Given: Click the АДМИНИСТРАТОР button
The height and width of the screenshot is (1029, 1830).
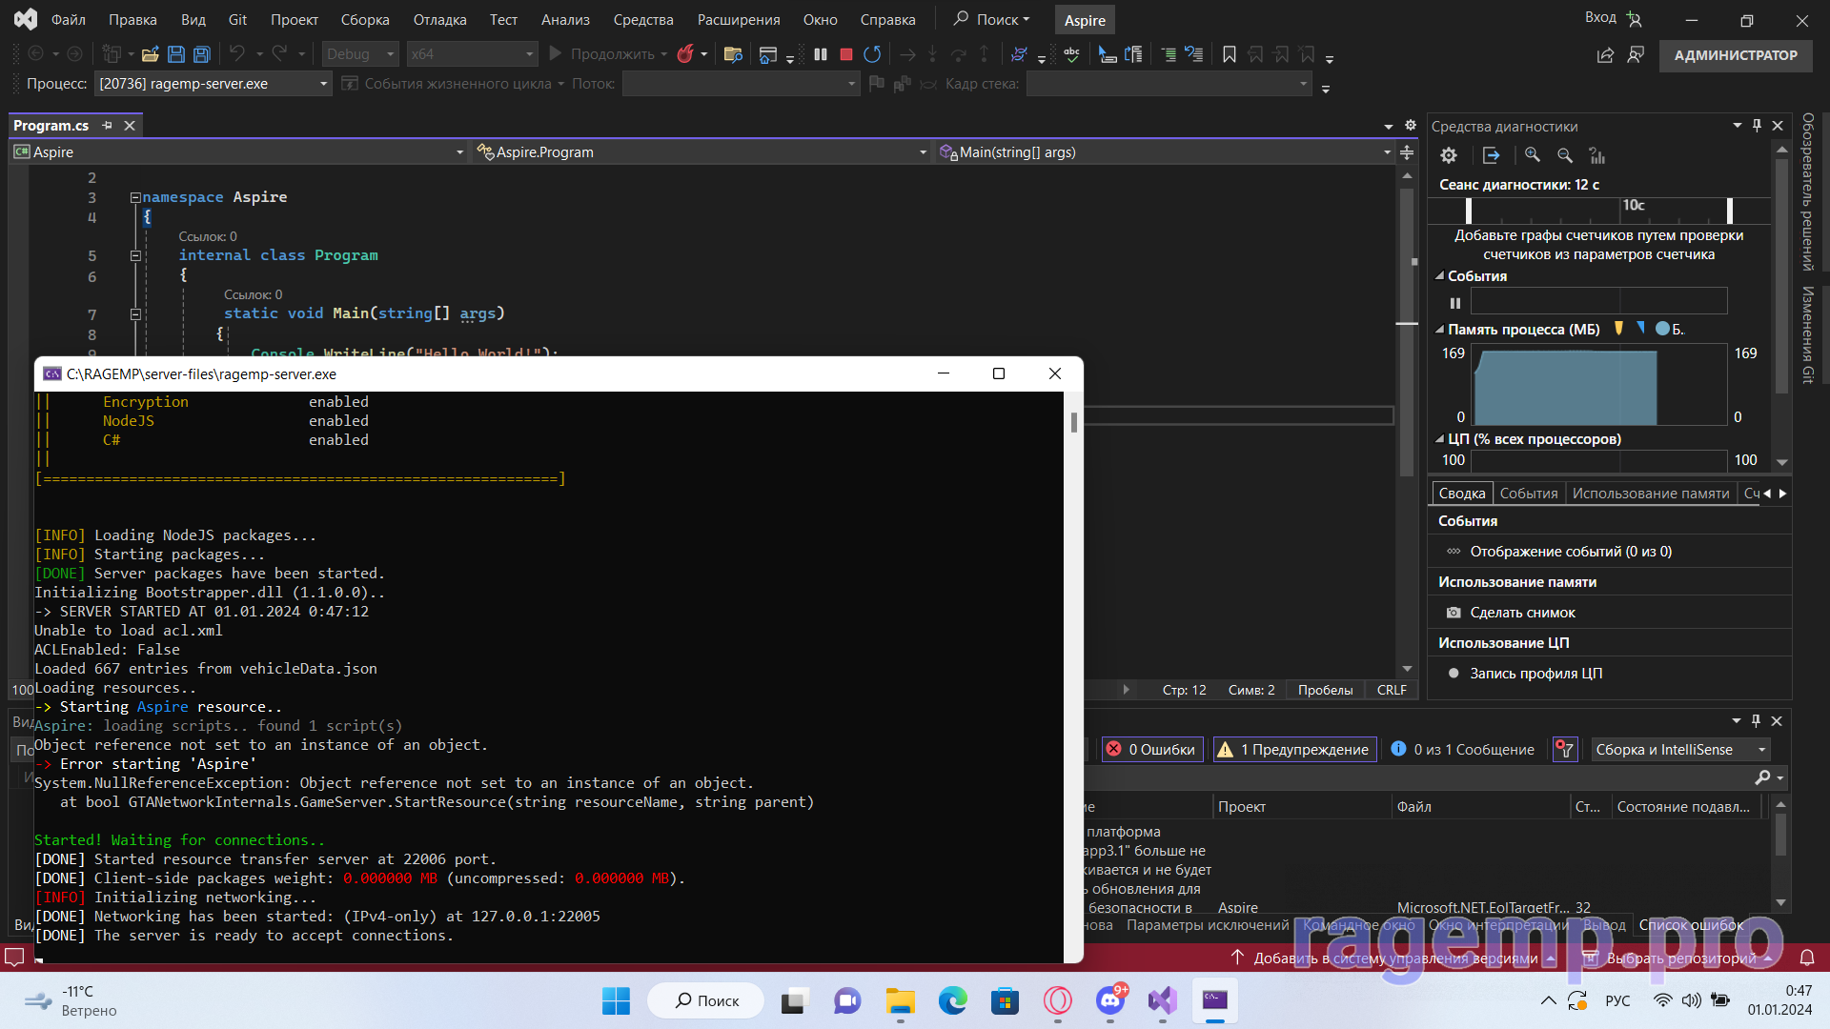Looking at the screenshot, I should (x=1736, y=55).
